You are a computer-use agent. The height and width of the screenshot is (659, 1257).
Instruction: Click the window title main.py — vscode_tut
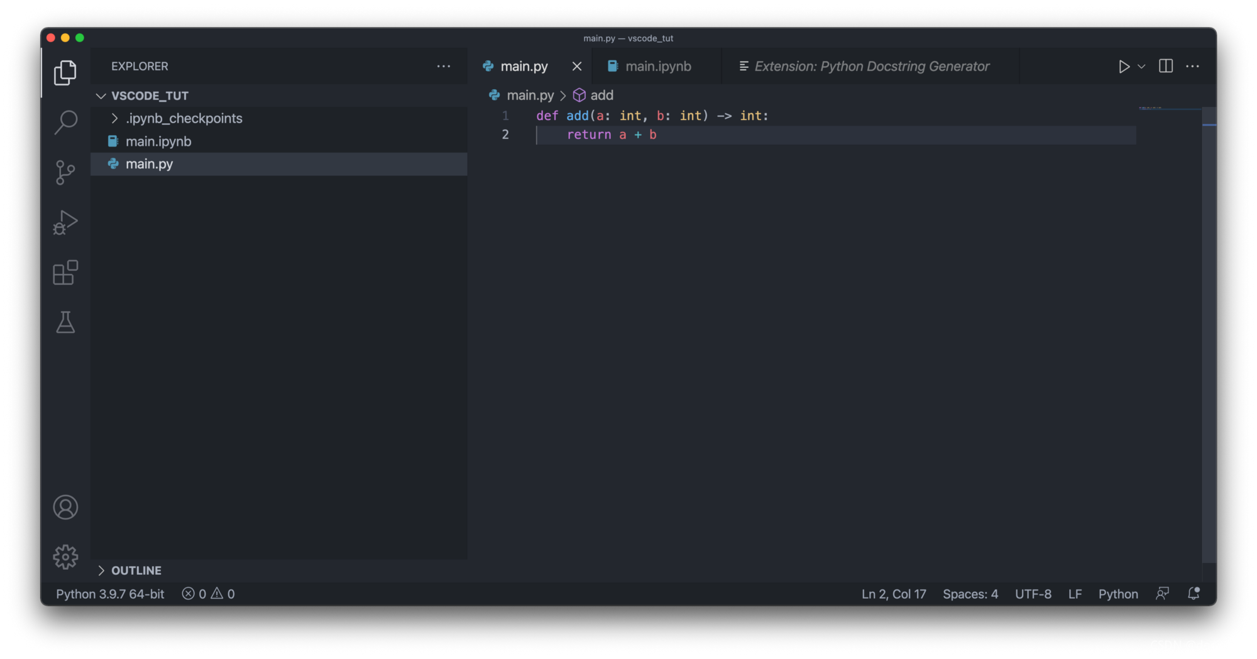click(x=628, y=38)
